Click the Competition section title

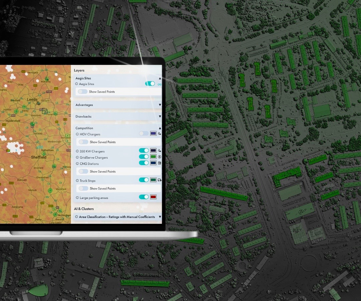tap(84, 128)
